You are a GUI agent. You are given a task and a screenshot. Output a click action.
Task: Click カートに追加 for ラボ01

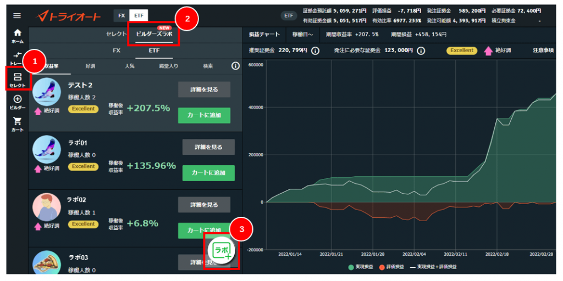click(x=208, y=173)
